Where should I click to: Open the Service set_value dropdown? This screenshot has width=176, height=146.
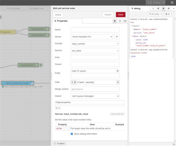(x=95, y=51)
